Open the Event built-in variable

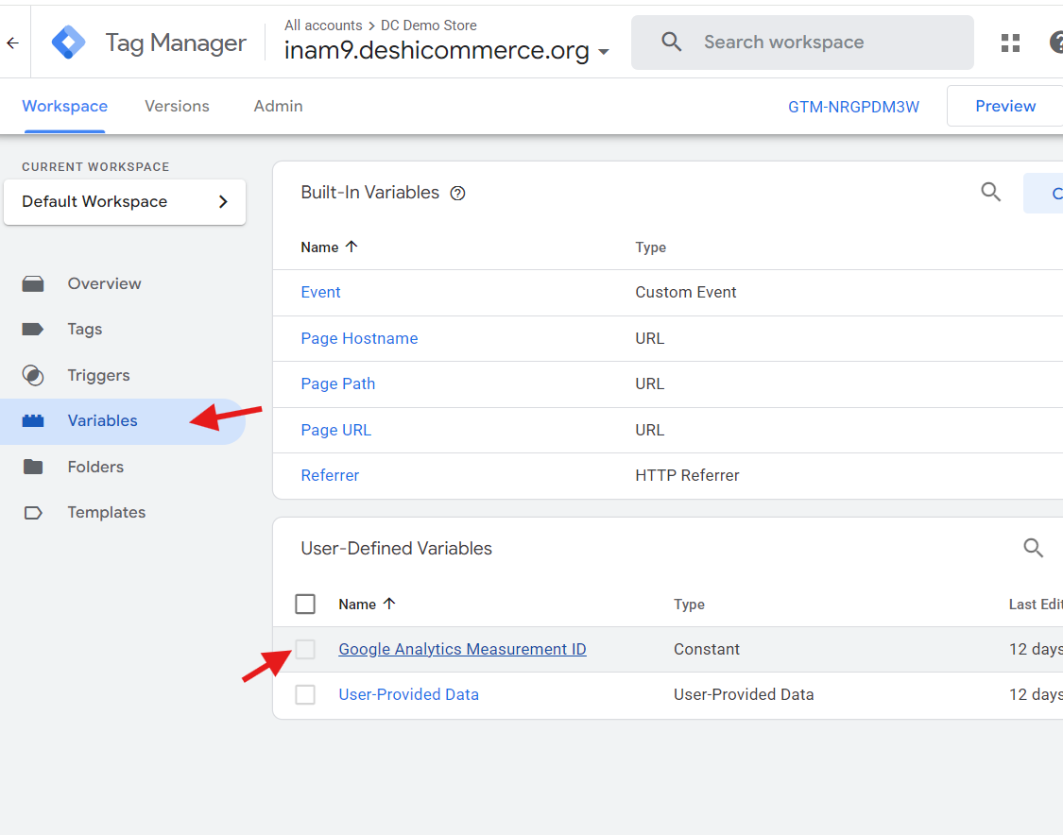(320, 292)
